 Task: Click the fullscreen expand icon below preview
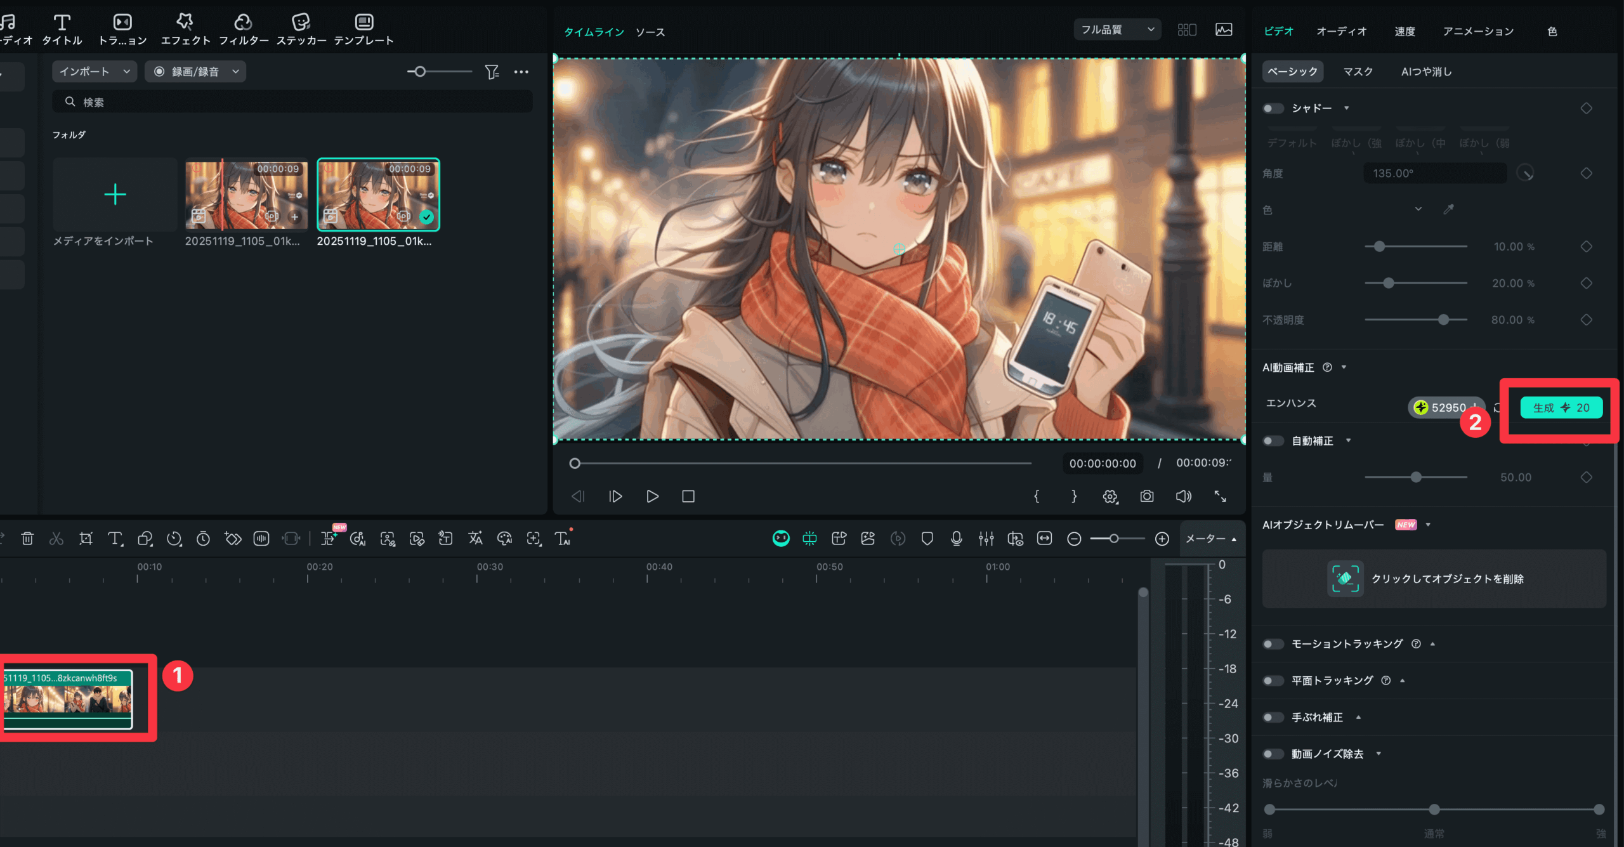[1220, 496]
